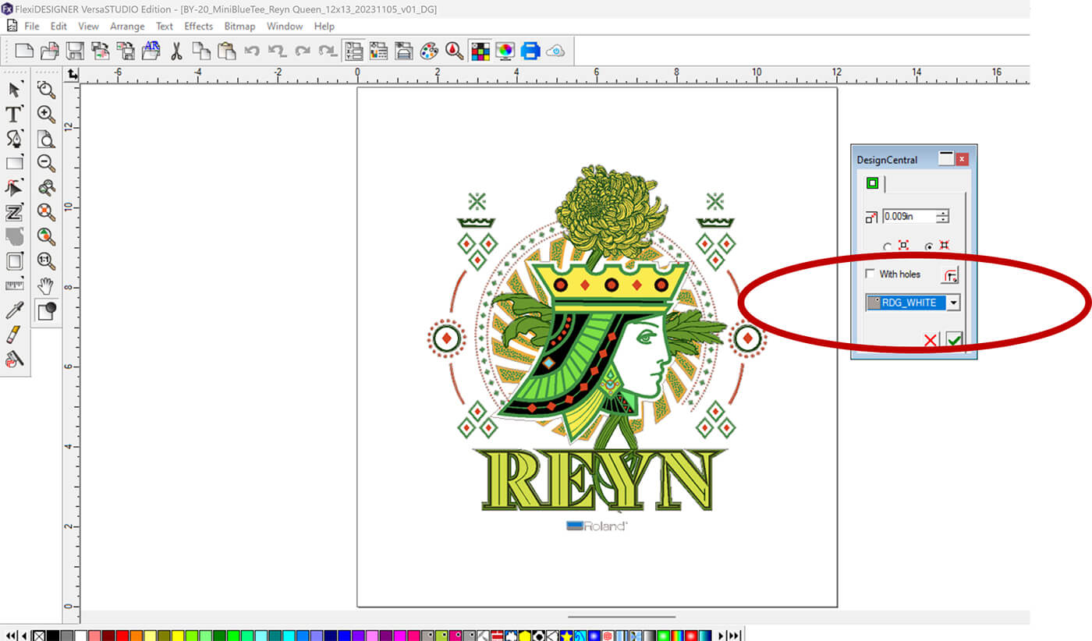Click the blue printer icon
The height and width of the screenshot is (641, 1092).
point(530,51)
